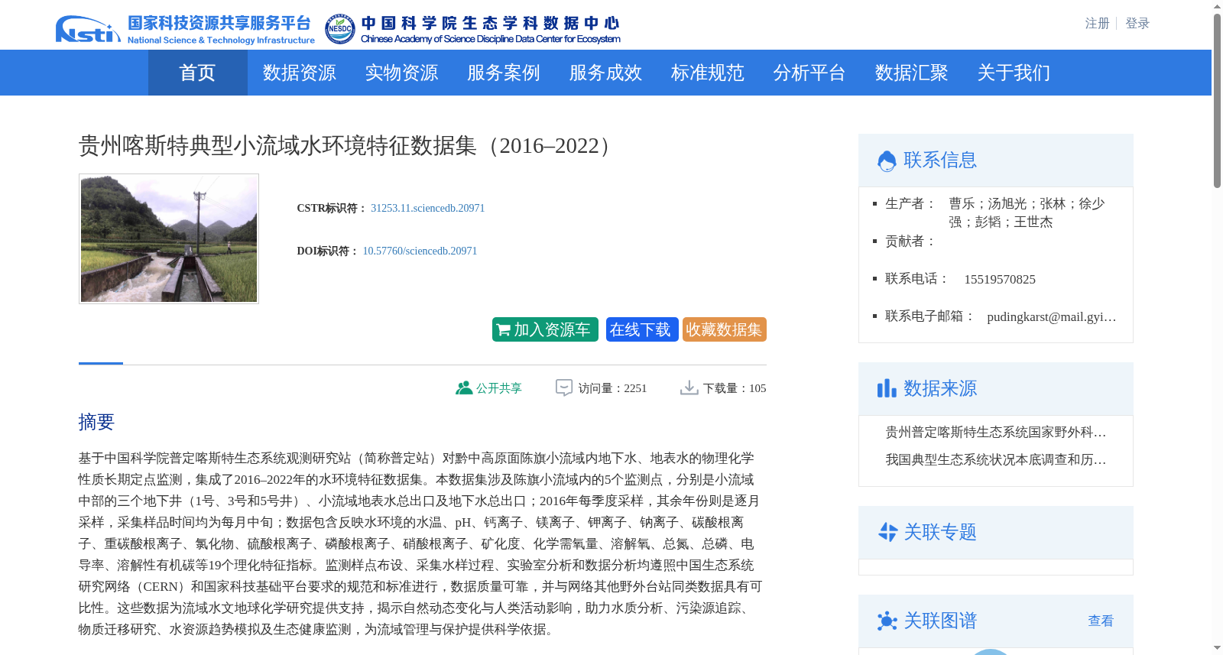Viewport: 1223px width, 655px height.
Task: Click the NSTI platform logo
Action: (x=185, y=30)
